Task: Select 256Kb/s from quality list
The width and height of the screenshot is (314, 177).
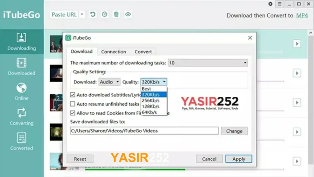Action: 154,100
